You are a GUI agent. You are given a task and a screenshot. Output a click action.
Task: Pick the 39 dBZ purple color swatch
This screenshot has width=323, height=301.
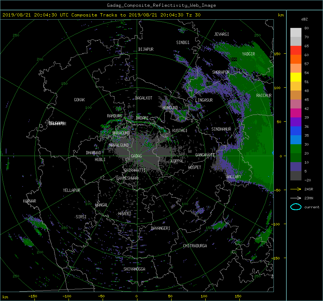[296, 122]
